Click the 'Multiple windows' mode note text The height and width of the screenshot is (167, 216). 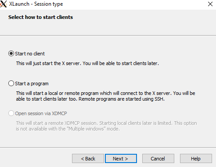[x=68, y=129]
